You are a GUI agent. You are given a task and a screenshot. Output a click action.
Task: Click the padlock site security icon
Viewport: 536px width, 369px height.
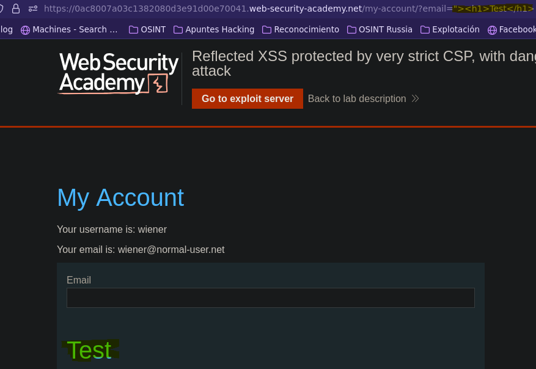tap(16, 9)
